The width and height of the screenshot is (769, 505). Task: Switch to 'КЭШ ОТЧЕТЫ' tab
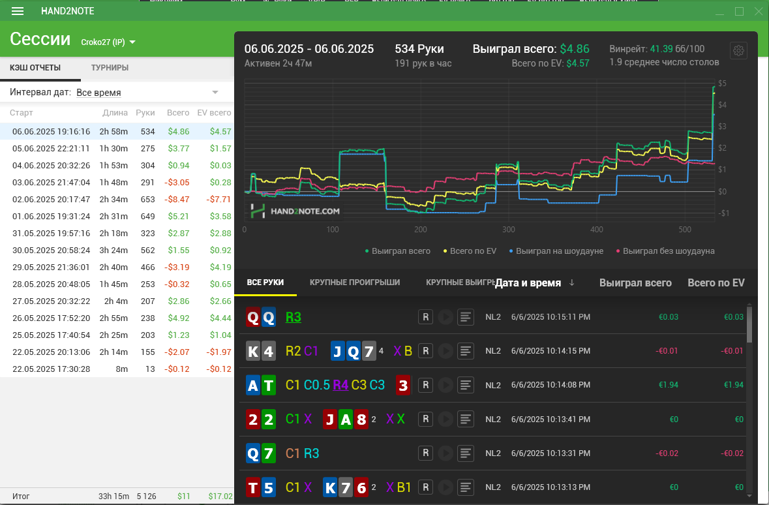pyautogui.click(x=35, y=68)
